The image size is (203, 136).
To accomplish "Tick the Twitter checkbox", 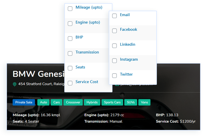I will tap(114, 76).
